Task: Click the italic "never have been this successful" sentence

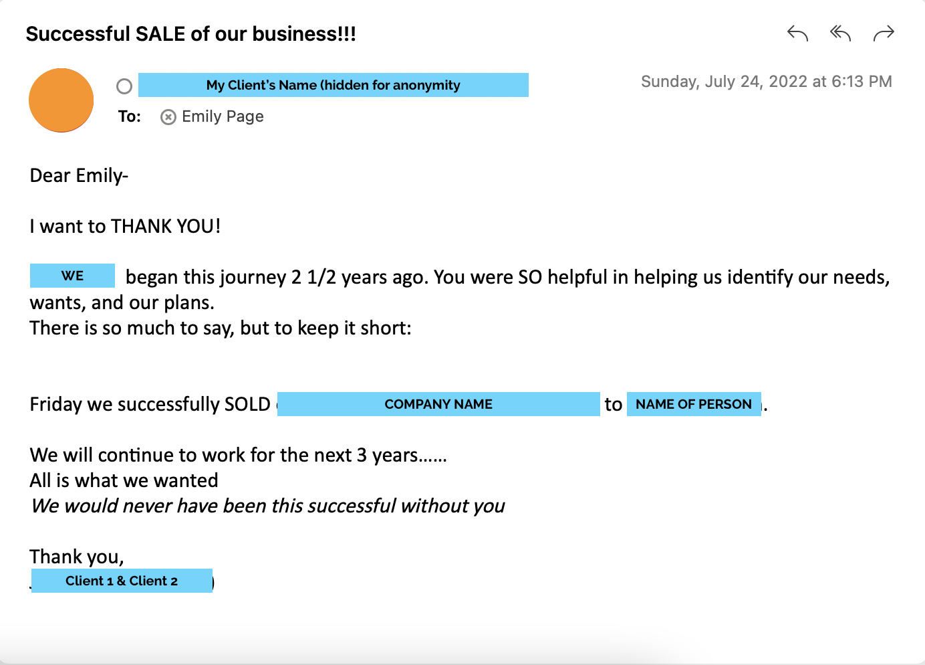Action: (x=267, y=506)
